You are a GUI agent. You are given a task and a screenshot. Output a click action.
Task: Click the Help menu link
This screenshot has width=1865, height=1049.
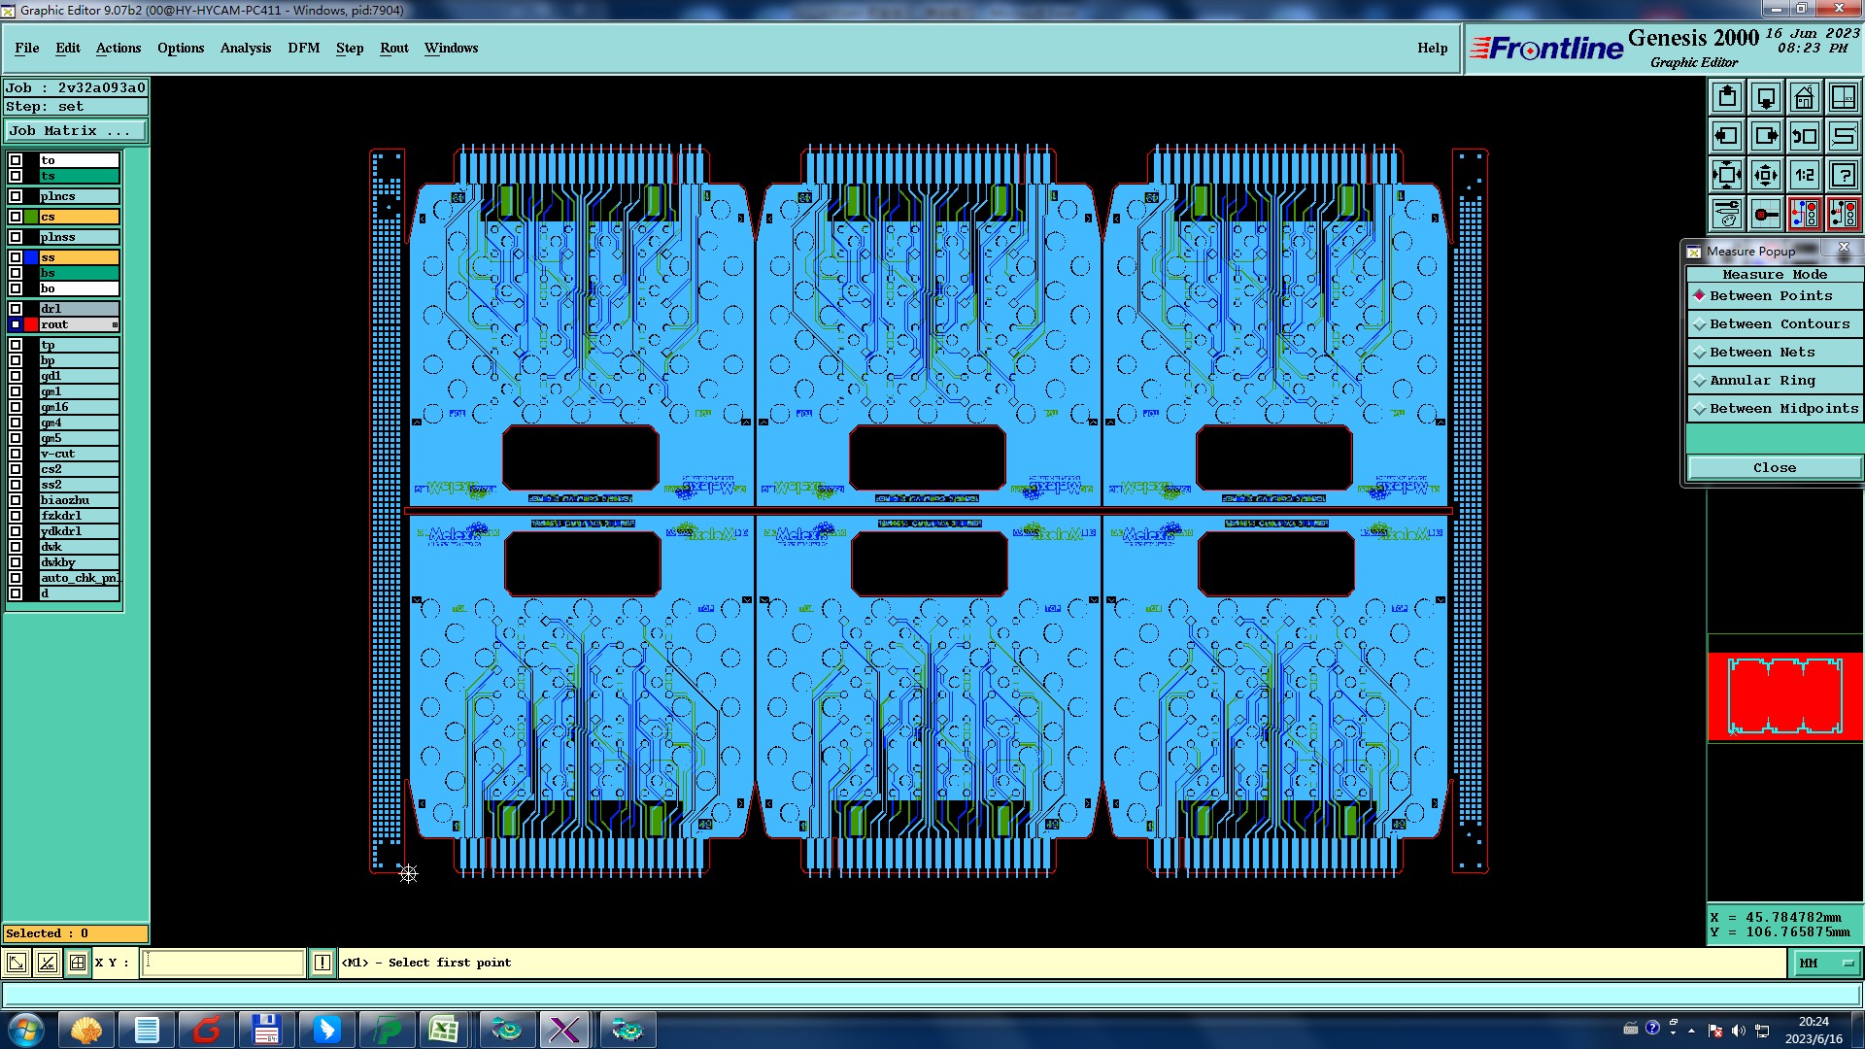point(1432,48)
